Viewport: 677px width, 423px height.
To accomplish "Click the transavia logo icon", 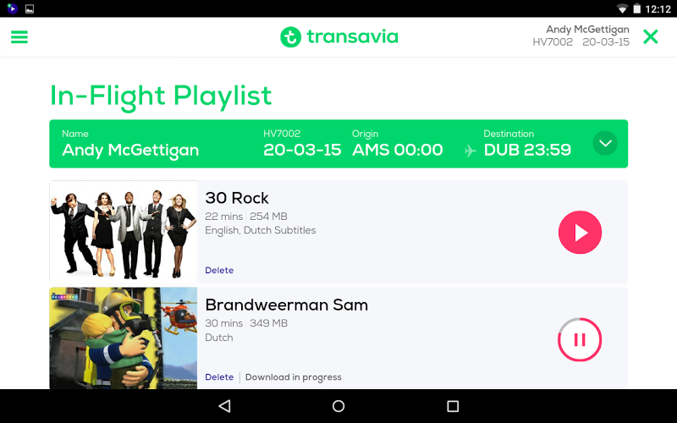I will click(290, 37).
